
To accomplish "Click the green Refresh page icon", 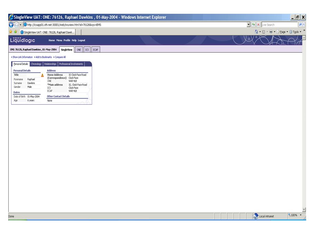I will [253, 25].
